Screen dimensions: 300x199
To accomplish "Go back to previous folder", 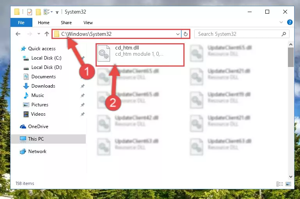I will pos(18,34).
